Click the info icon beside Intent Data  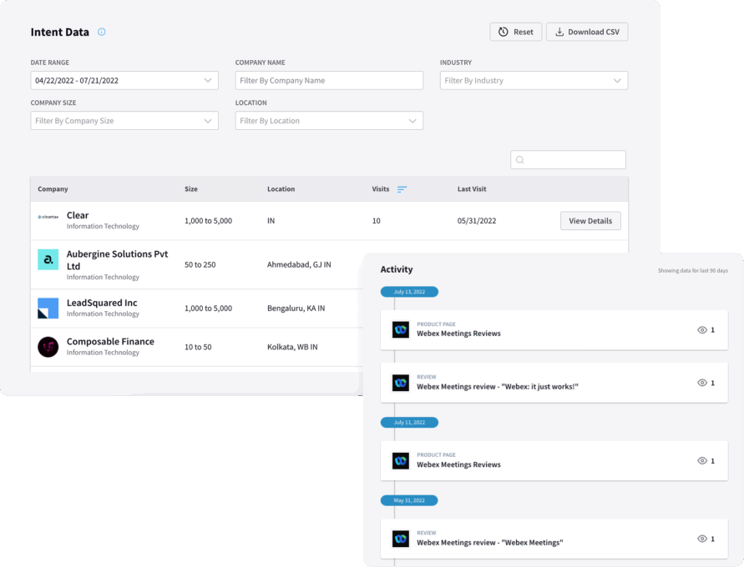tap(102, 32)
